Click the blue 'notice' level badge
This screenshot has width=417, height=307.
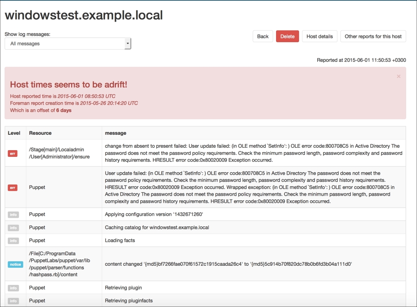[x=15, y=264]
